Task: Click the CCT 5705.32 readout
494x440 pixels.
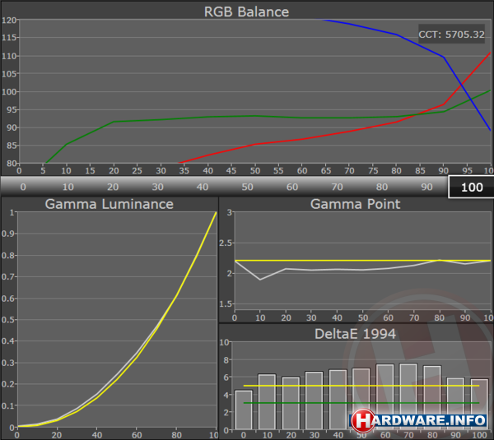Action: click(x=451, y=35)
